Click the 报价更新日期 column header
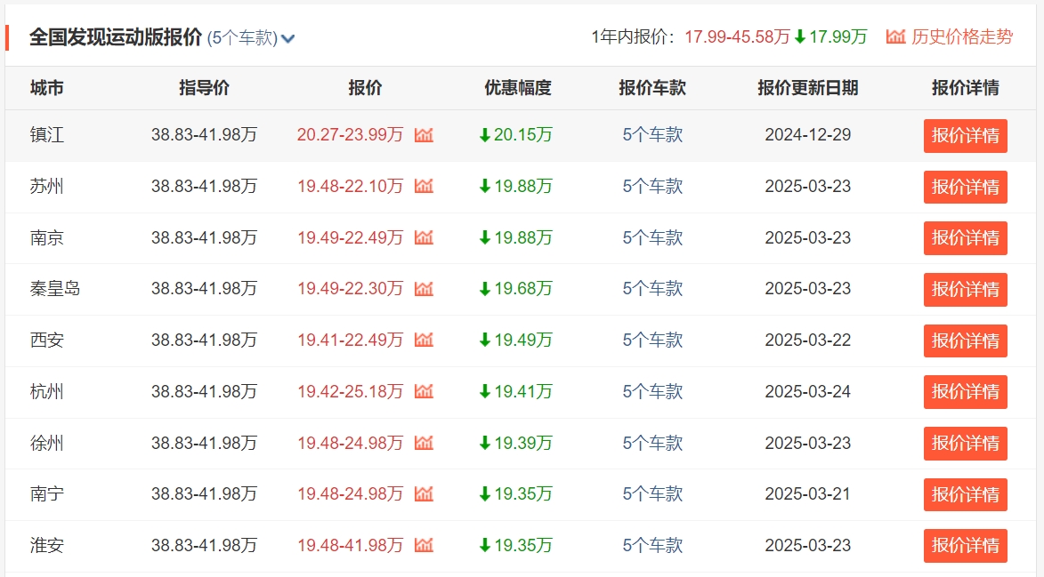The image size is (1044, 577). [807, 88]
